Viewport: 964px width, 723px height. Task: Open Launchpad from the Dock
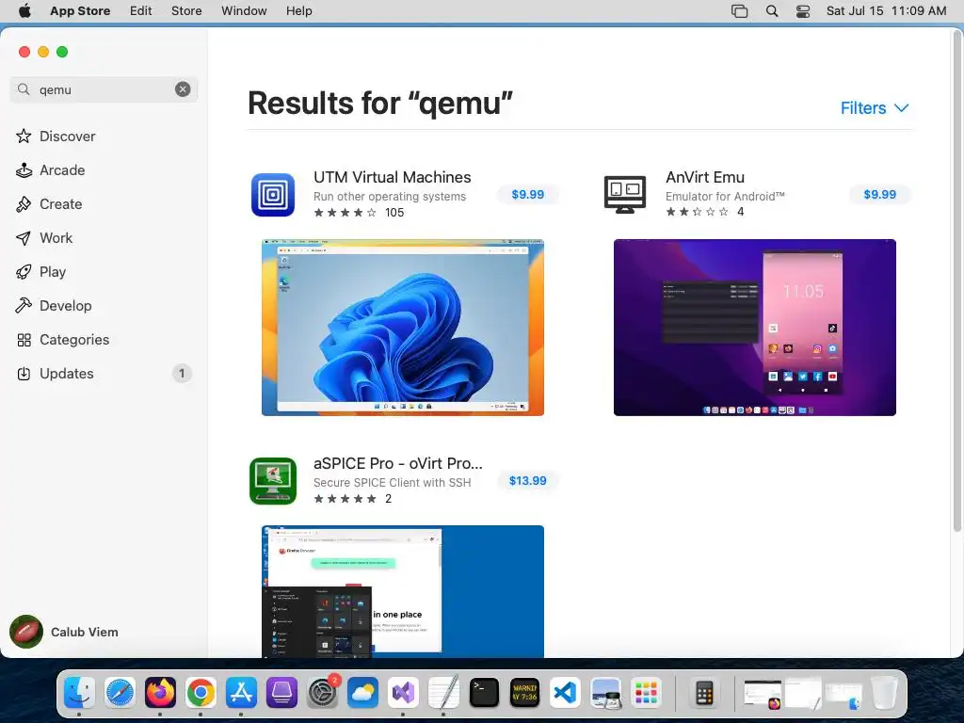click(x=646, y=693)
